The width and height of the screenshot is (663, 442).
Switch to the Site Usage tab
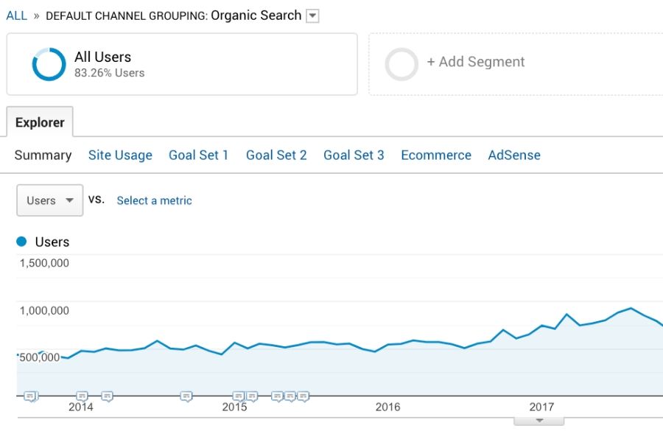(x=120, y=155)
